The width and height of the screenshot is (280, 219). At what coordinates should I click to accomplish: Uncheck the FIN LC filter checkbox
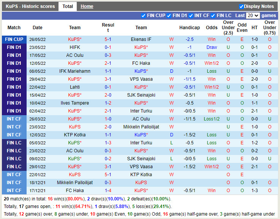click(x=213, y=16)
